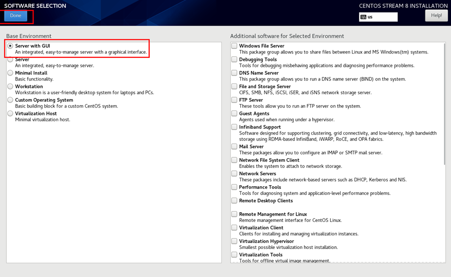Screen dimensions: 451x277
Task: Tick the Remote Desktop Clients checkbox
Action: click(x=234, y=200)
